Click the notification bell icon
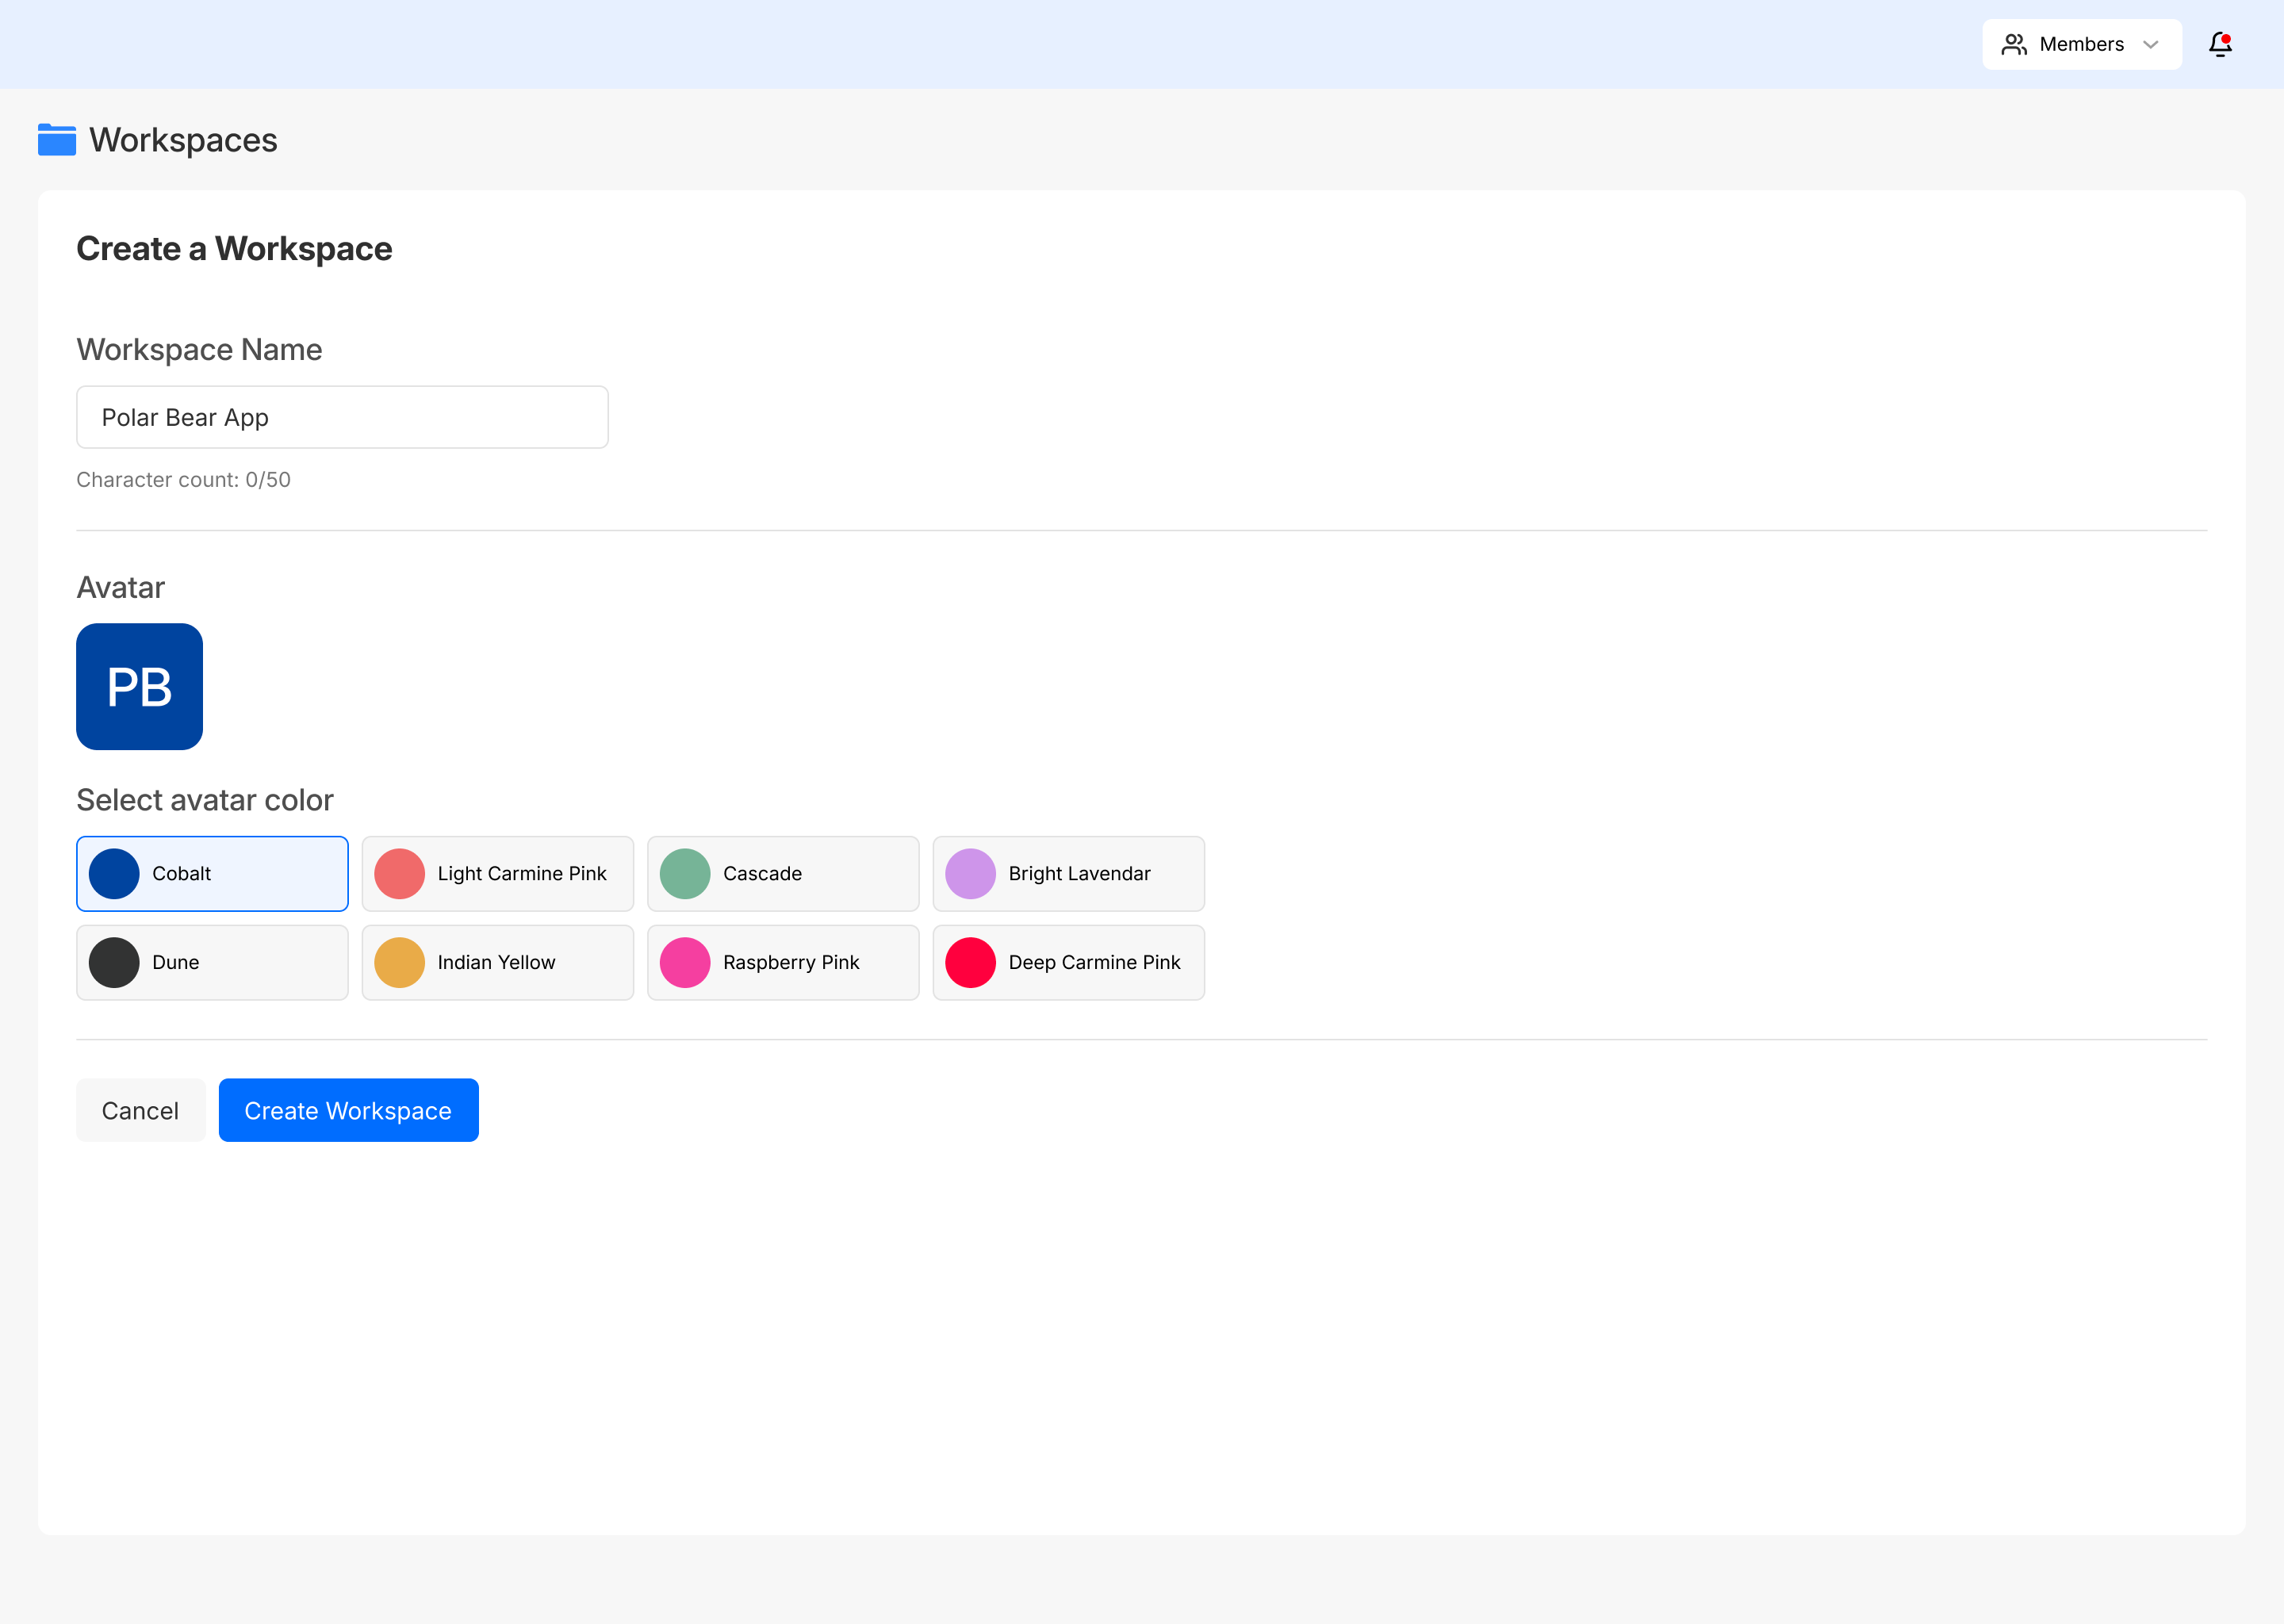This screenshot has height=1624, width=2284. (2219, 44)
